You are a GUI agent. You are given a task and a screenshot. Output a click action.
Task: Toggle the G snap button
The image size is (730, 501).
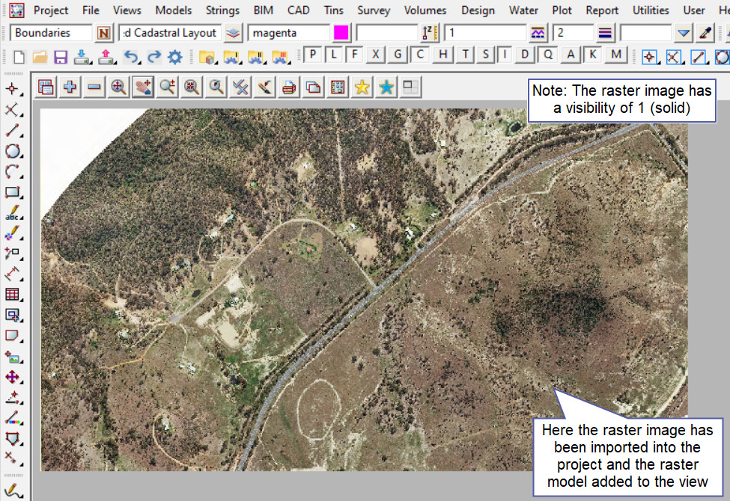pyautogui.click(x=398, y=55)
